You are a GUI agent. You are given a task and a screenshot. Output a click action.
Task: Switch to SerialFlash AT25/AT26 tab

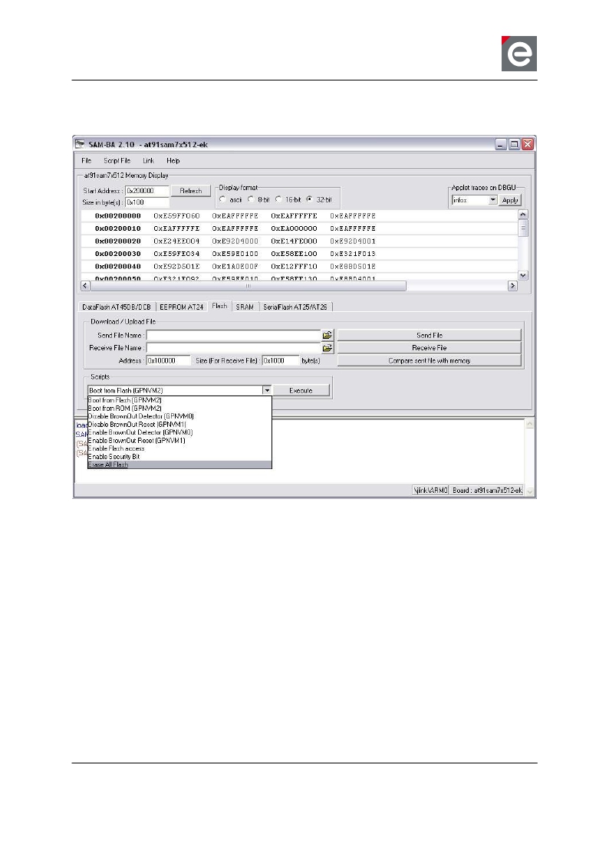pyautogui.click(x=295, y=307)
